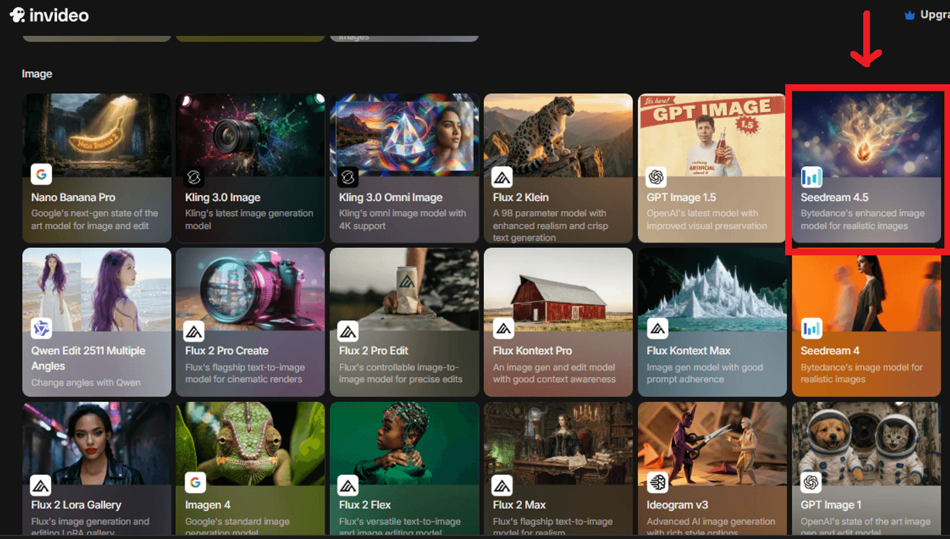Click the OpenAI icon on GPT Image 1.5
This screenshot has height=539, width=950.
click(x=656, y=177)
